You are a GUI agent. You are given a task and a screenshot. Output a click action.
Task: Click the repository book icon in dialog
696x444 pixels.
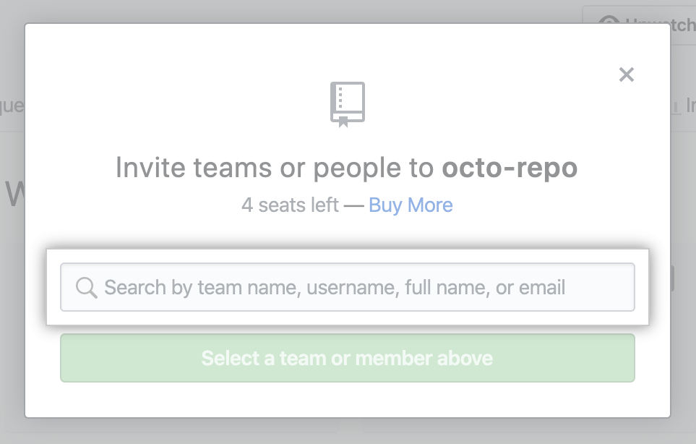[348, 104]
